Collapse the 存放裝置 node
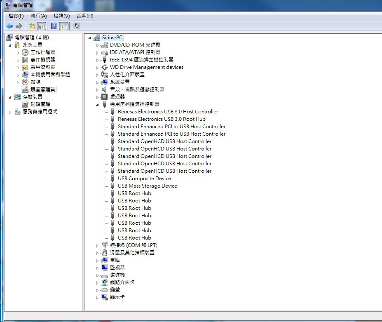382x322 pixels. click(10, 97)
